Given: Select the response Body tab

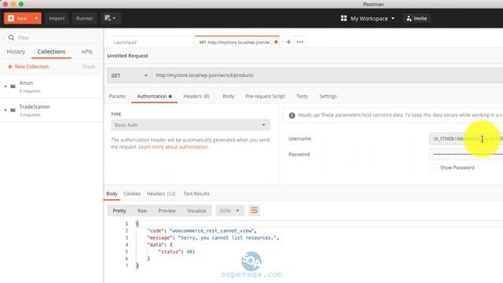Looking at the screenshot, I should click(x=112, y=194).
